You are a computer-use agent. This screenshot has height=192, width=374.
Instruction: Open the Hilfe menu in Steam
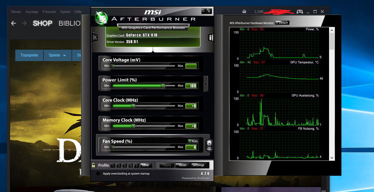[x=78, y=12]
